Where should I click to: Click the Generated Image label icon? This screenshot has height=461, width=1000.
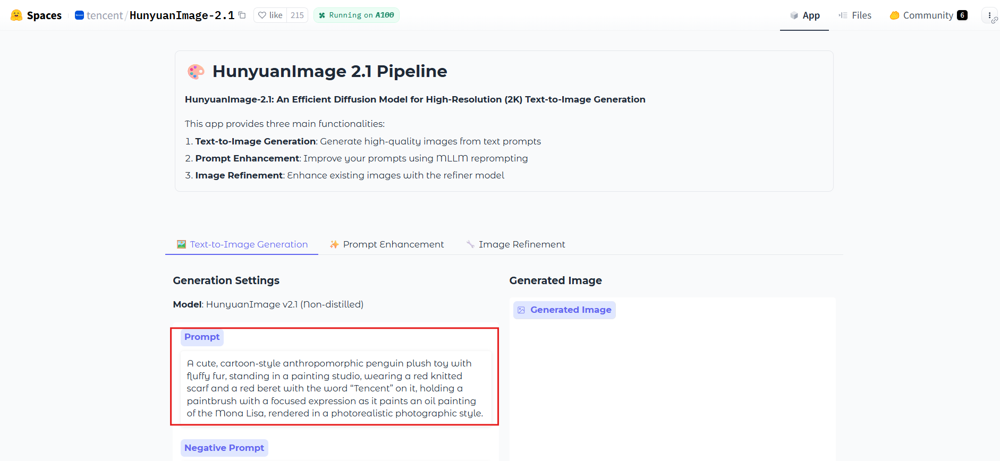pos(521,310)
